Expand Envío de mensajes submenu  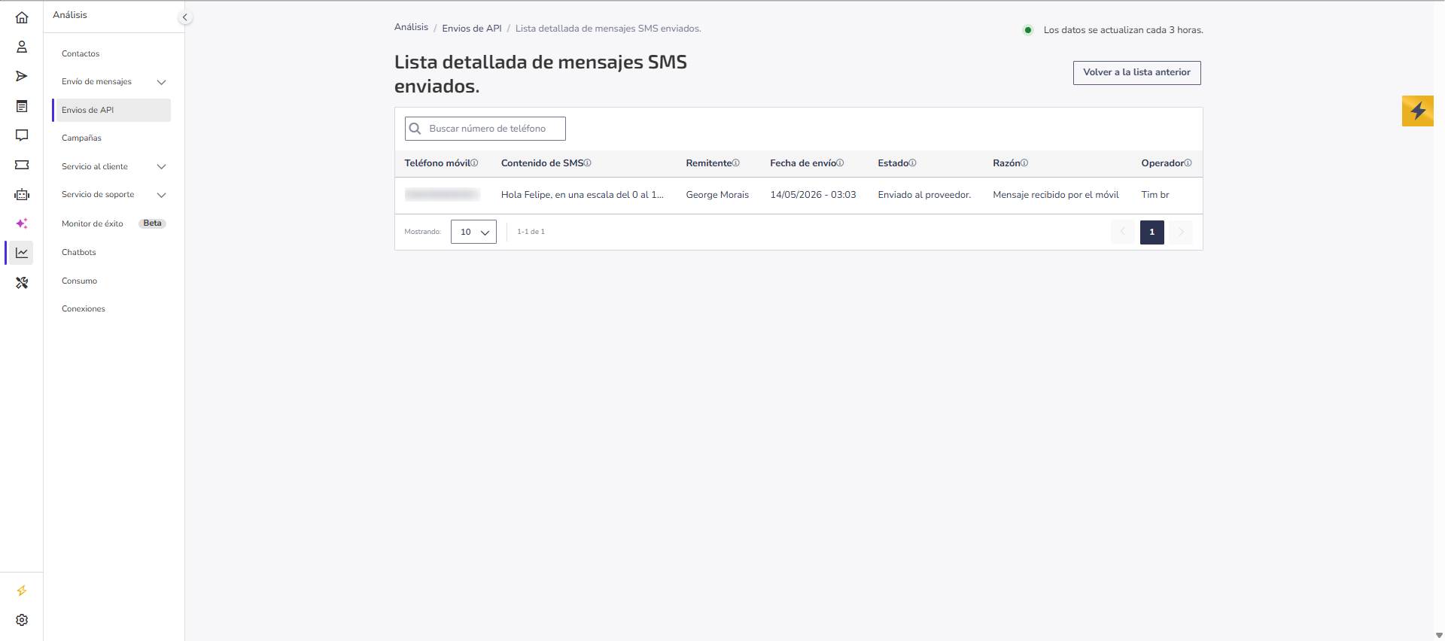161,82
